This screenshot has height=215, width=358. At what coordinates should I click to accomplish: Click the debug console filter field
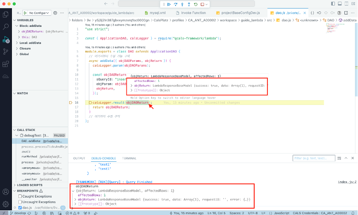(314, 158)
